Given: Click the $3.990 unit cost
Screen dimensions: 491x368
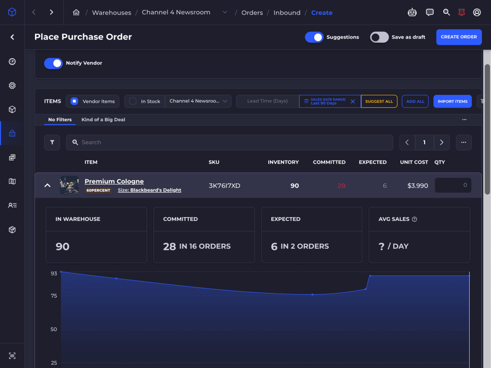Looking at the screenshot, I should coord(417,185).
